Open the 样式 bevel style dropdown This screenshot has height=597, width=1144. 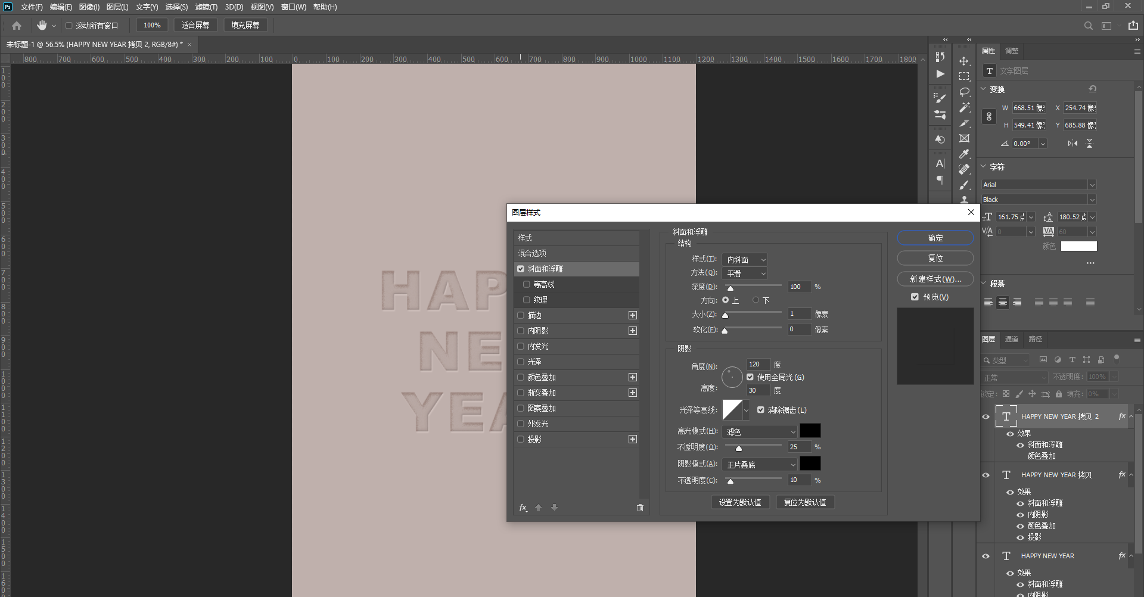click(745, 260)
